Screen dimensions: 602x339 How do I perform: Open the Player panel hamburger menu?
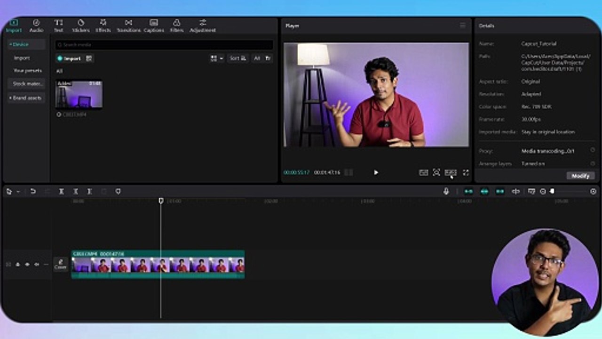click(463, 25)
